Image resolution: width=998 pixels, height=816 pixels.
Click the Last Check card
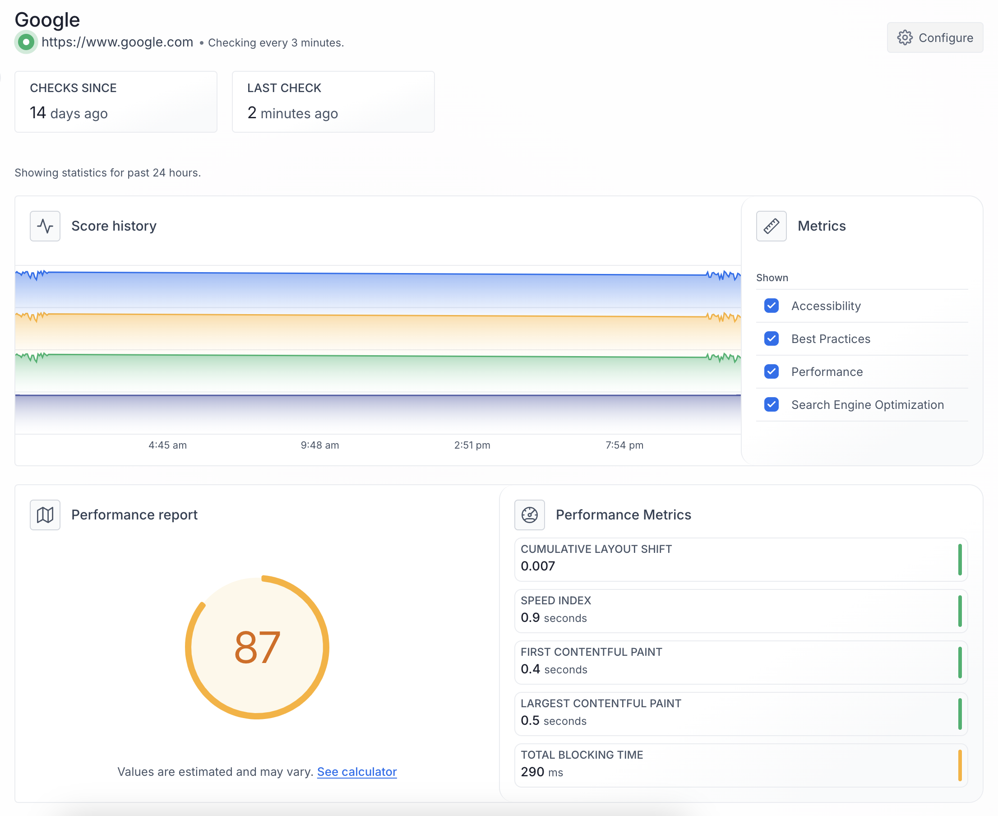point(333,102)
